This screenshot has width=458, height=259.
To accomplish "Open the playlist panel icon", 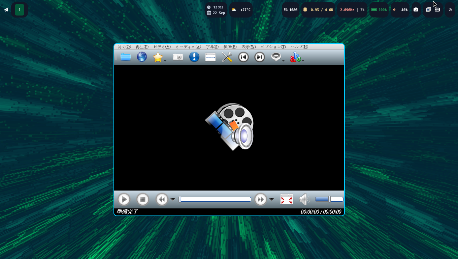I will [x=210, y=57].
